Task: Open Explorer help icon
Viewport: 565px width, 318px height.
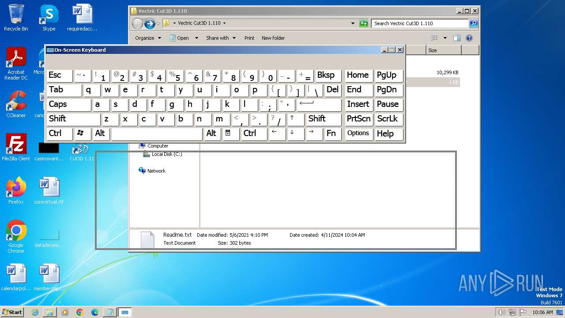Action: (x=469, y=38)
